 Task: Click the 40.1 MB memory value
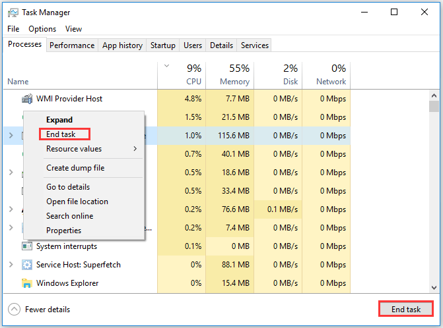[x=236, y=154]
